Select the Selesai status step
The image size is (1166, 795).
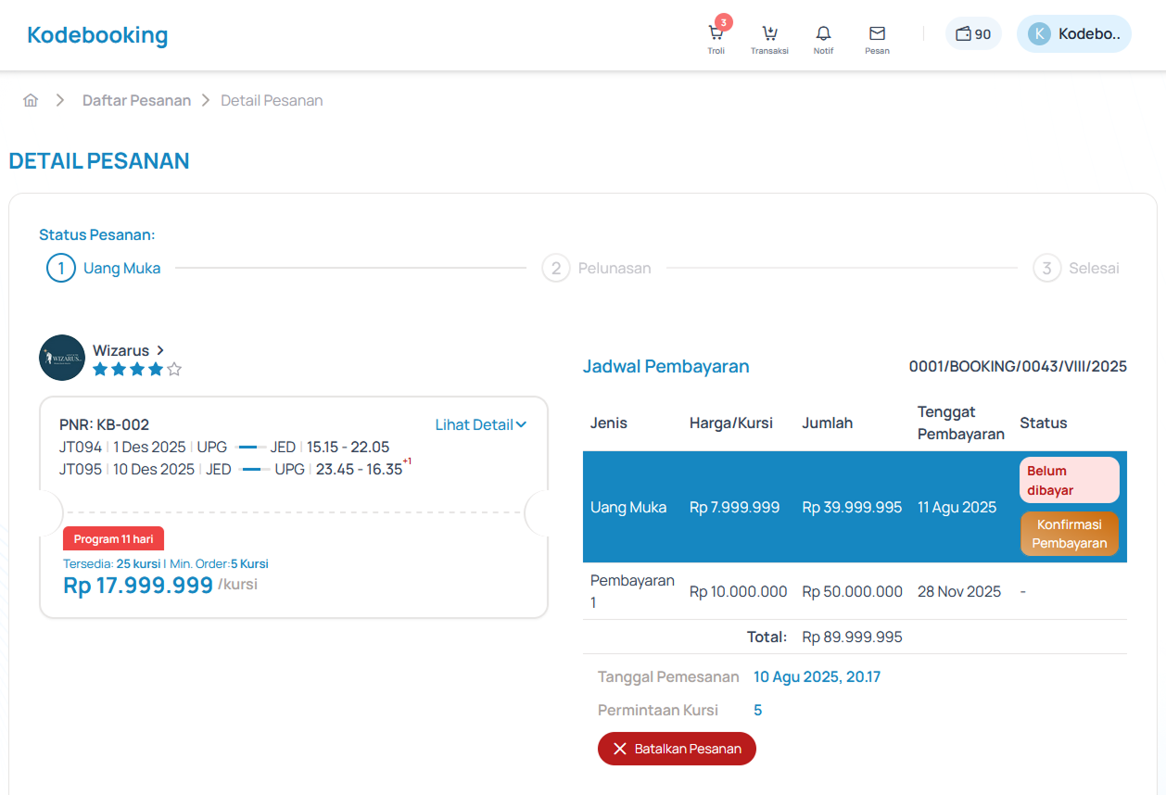[1077, 269]
